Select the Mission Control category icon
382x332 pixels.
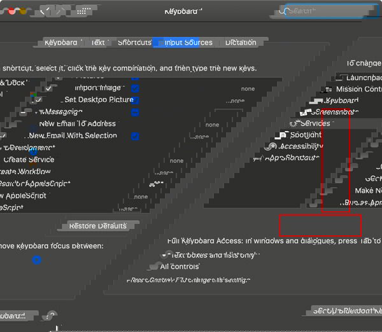(327, 89)
